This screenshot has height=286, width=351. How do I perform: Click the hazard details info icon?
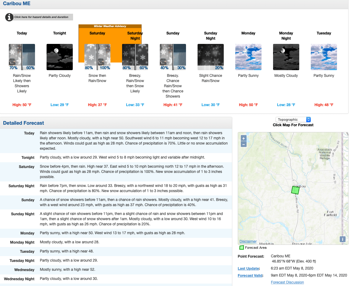pyautogui.click(x=9, y=17)
